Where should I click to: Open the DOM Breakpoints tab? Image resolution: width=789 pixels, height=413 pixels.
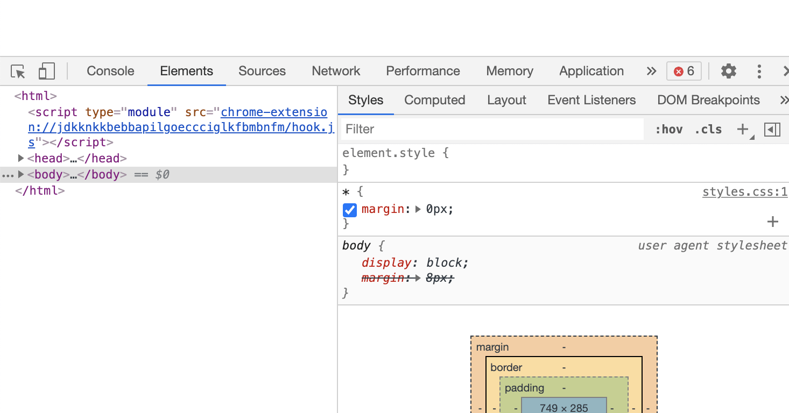[x=708, y=100]
